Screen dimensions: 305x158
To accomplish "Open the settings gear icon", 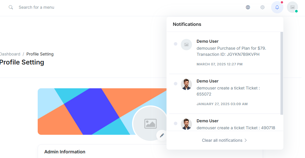I will (x=262, y=7).
